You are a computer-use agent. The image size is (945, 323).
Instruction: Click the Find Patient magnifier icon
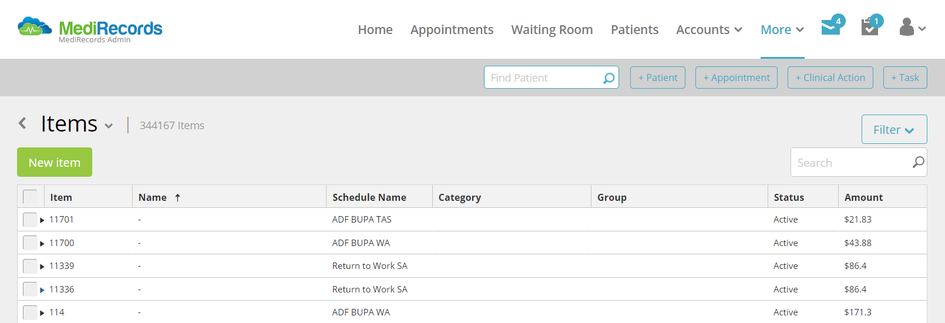(x=609, y=78)
